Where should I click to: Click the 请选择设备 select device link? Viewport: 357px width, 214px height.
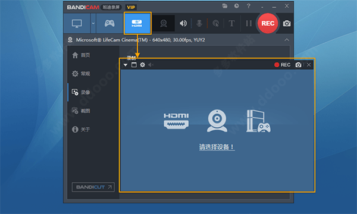pos(217,147)
